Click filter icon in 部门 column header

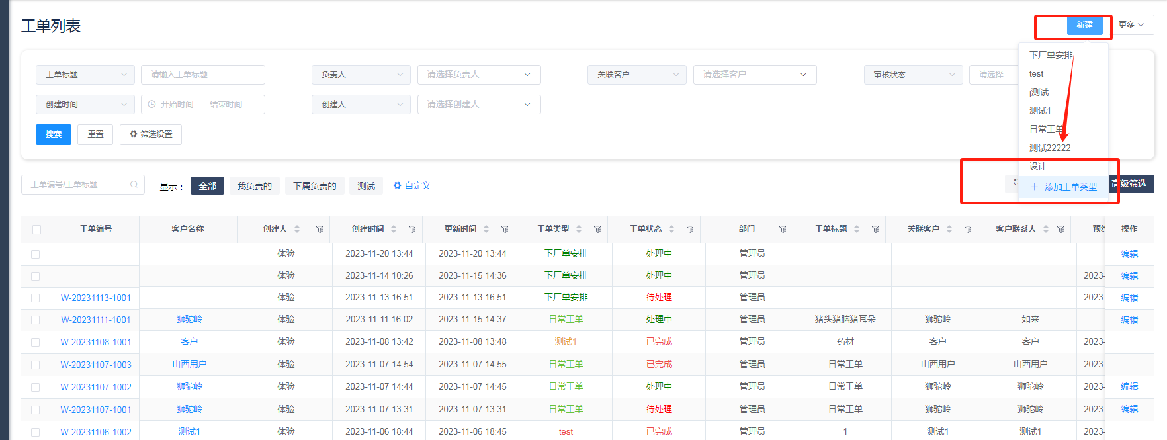point(783,229)
